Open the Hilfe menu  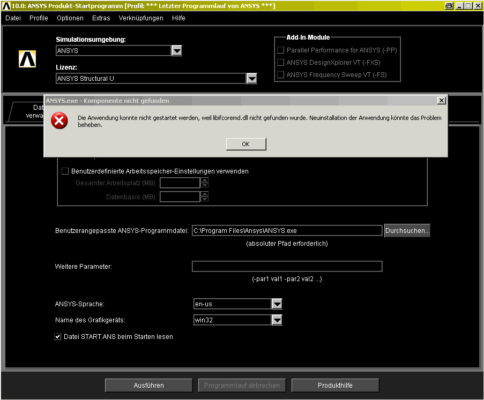(x=178, y=18)
